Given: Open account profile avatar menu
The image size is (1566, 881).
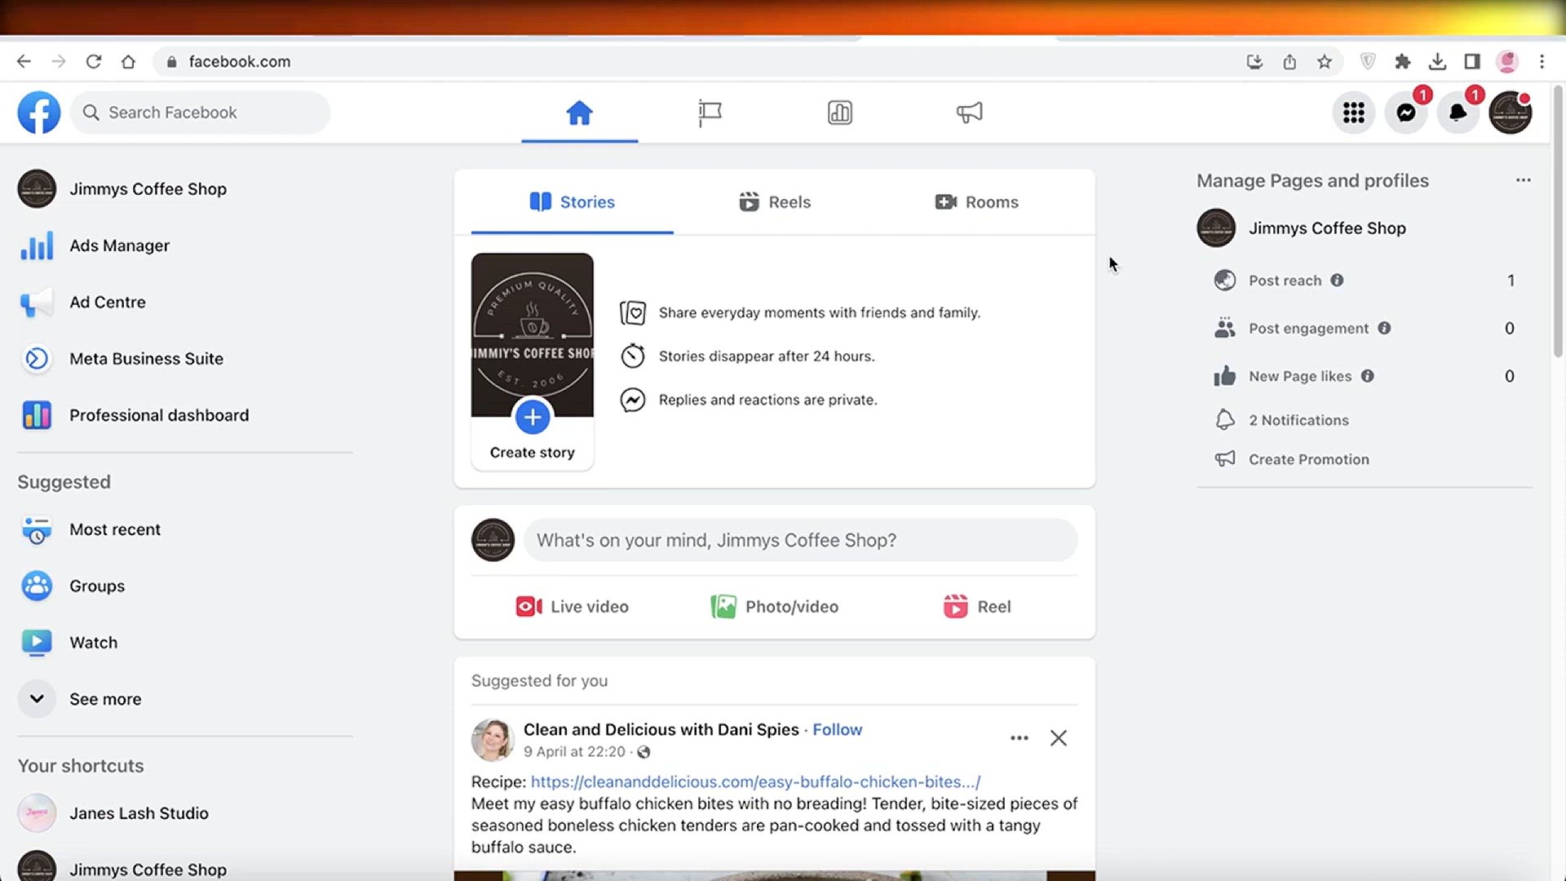Looking at the screenshot, I should [x=1511, y=113].
